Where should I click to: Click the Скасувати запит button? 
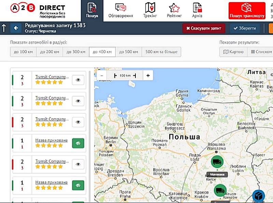coord(204,28)
